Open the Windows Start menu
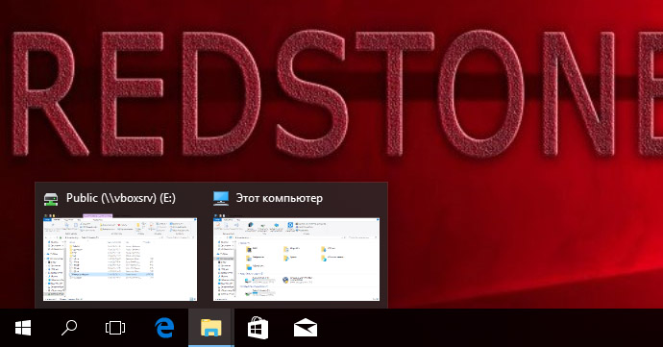Screen dimensions: 663x347 [23, 328]
